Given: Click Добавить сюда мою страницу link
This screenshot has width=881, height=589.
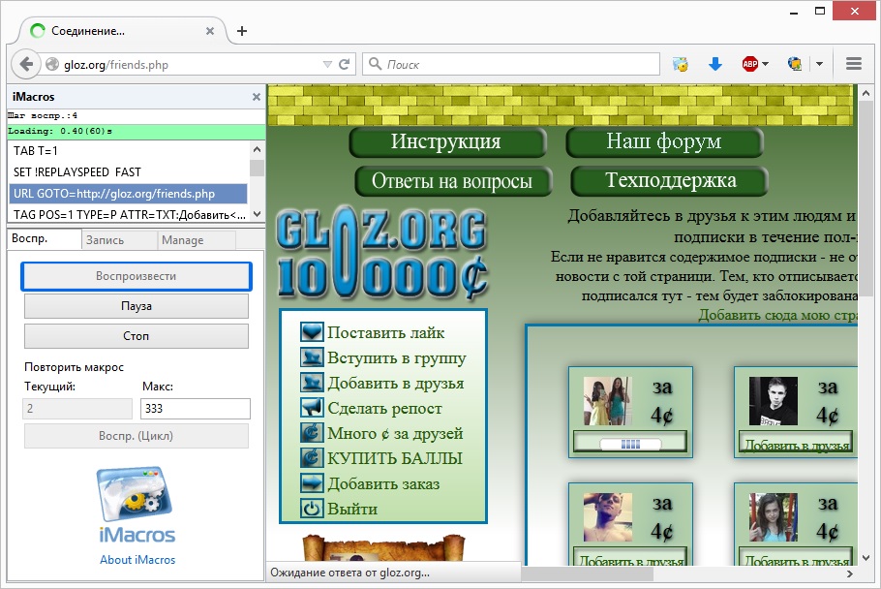Looking at the screenshot, I should [x=777, y=315].
